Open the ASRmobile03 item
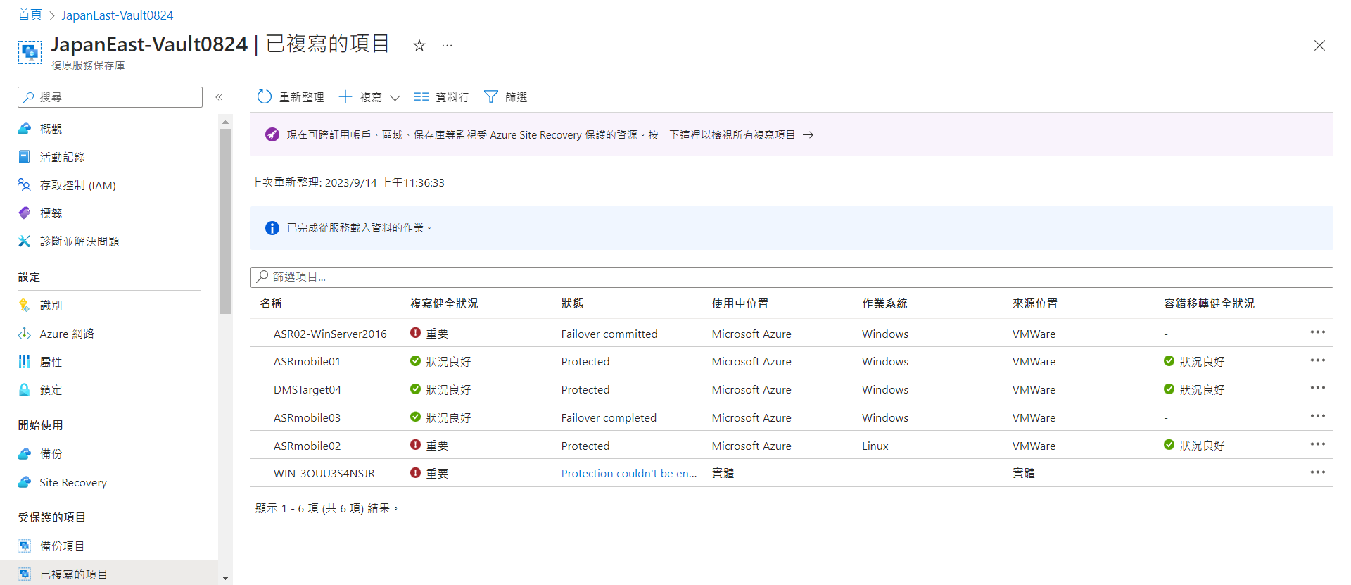Viewport: 1351px width, 585px height. 307,418
